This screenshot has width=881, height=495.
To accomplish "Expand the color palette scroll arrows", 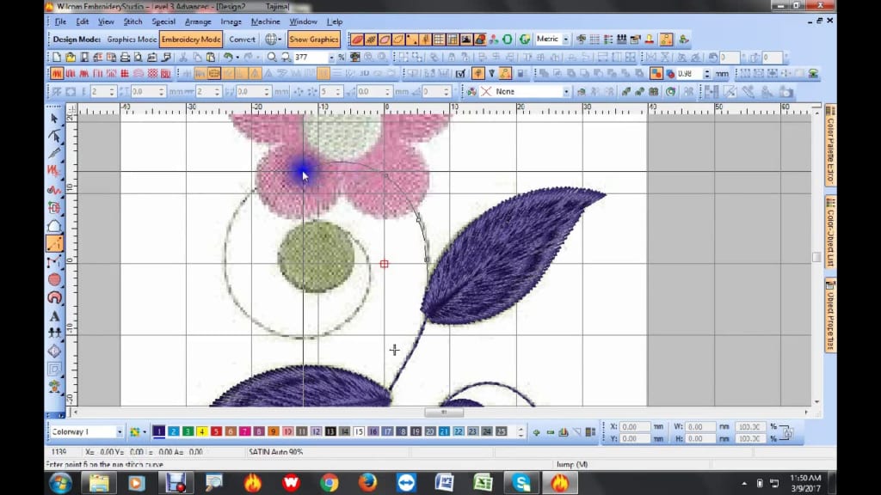I will (x=521, y=431).
